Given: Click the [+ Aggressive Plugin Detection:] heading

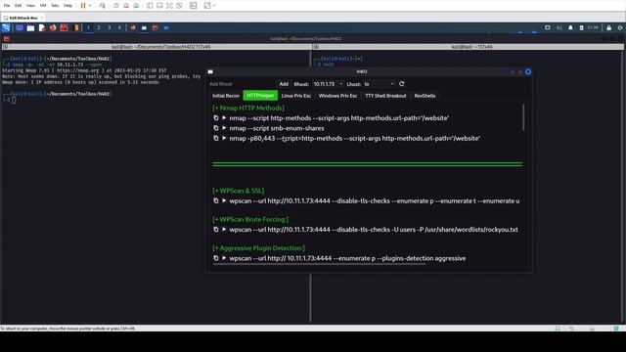Looking at the screenshot, I should pos(258,248).
